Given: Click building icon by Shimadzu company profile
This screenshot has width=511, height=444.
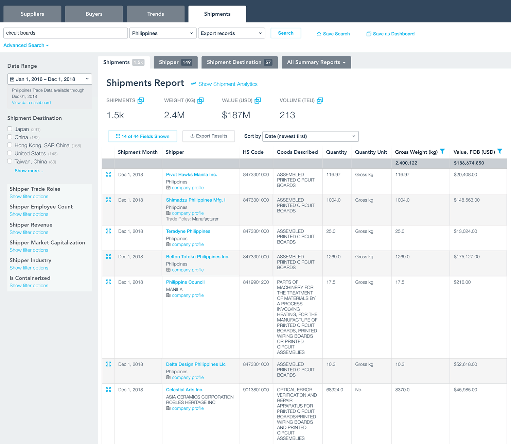Looking at the screenshot, I should (168, 213).
